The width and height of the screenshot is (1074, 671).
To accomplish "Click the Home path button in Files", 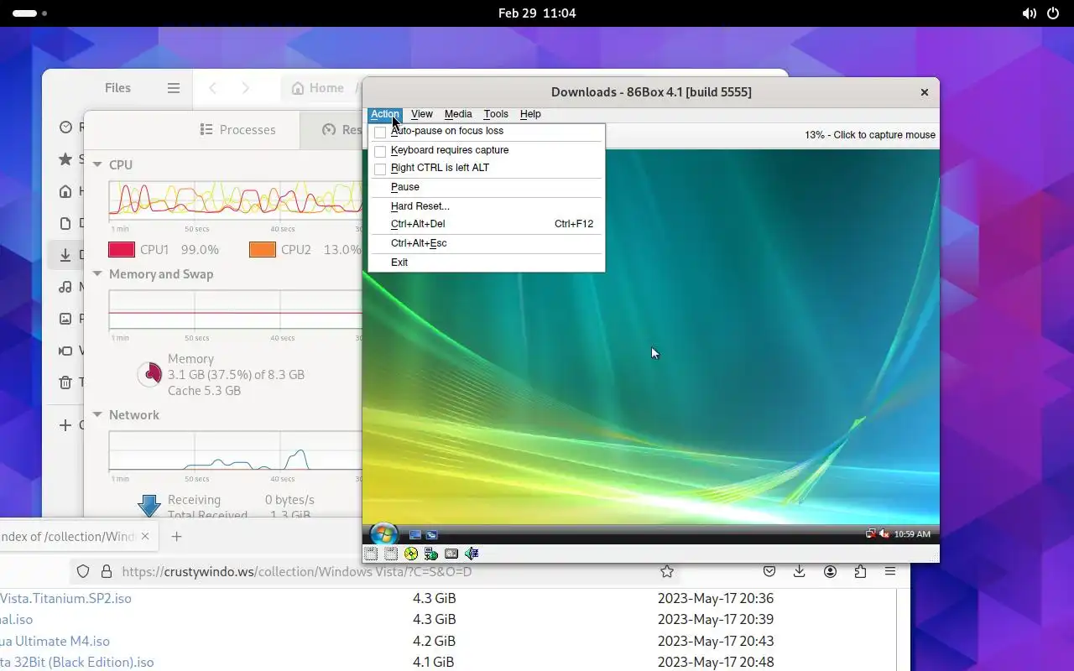I will (x=317, y=88).
